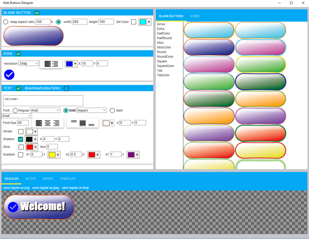The width and height of the screenshot is (309, 239).
Task: Click save regular as bmp
Action: pos(75,188)
